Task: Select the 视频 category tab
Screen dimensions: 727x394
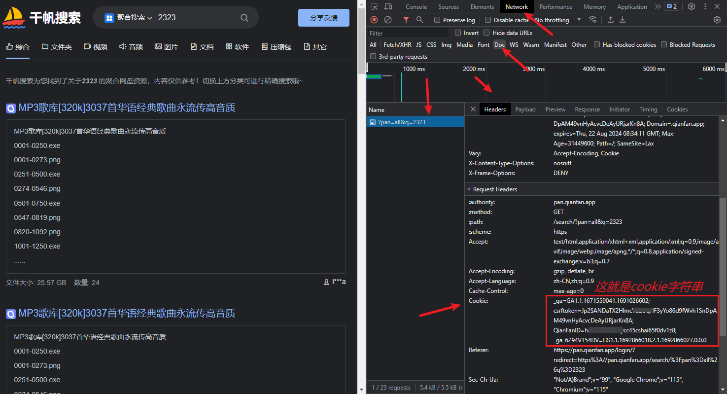Action: 96,46
